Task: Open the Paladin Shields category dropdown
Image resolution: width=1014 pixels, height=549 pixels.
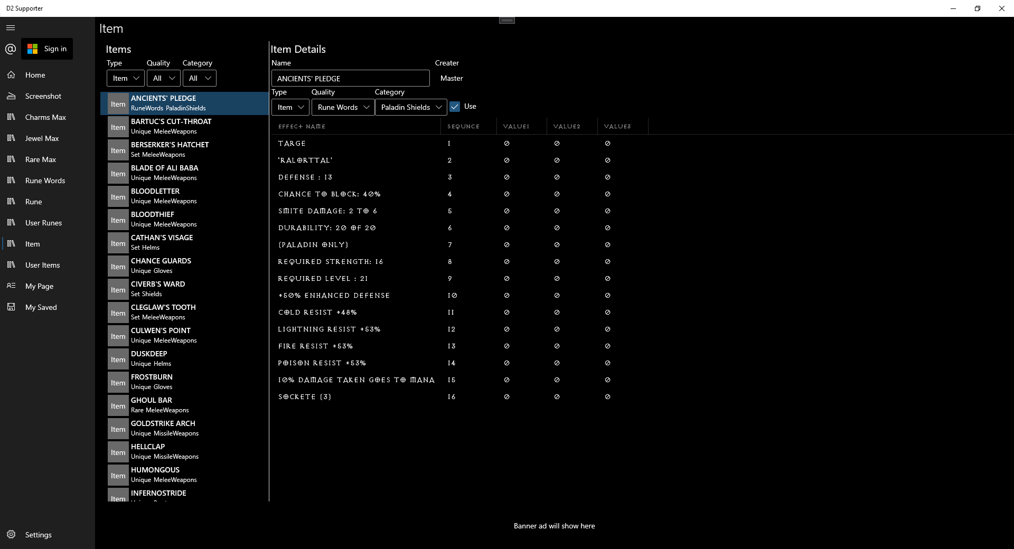Action: coord(411,107)
